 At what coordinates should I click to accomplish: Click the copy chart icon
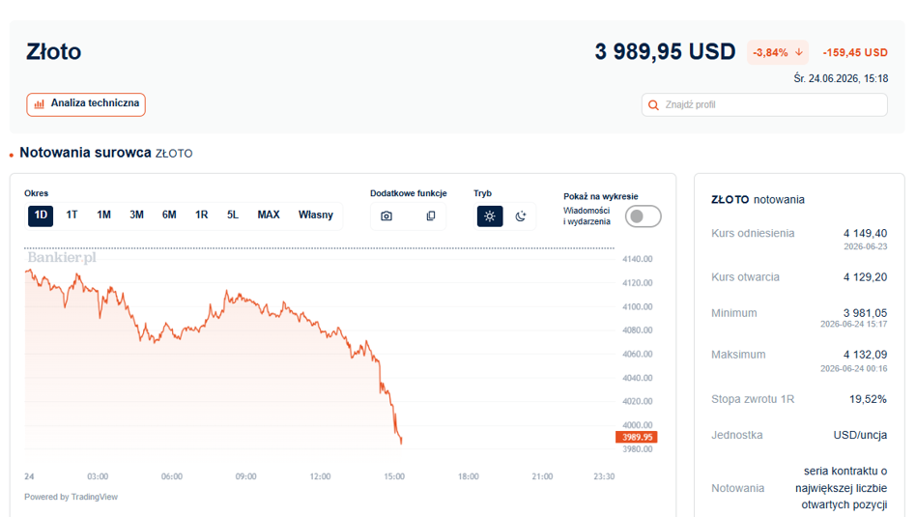tap(431, 216)
